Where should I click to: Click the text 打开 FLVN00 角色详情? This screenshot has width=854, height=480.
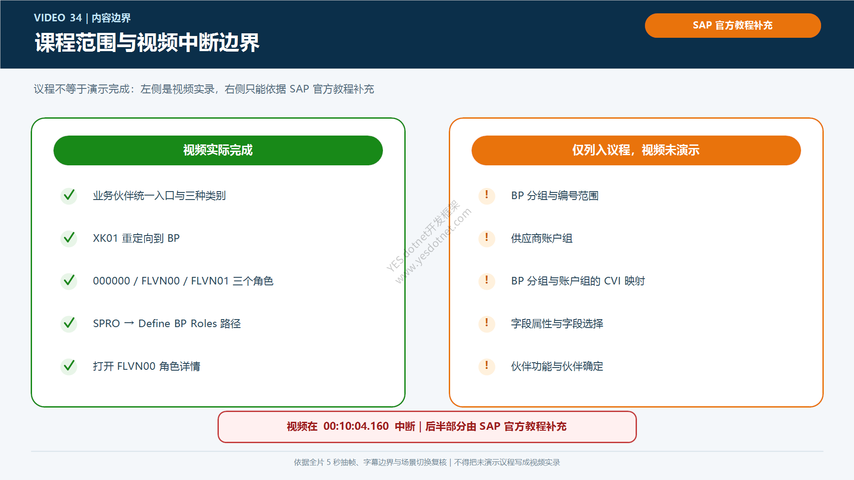pyautogui.click(x=146, y=366)
